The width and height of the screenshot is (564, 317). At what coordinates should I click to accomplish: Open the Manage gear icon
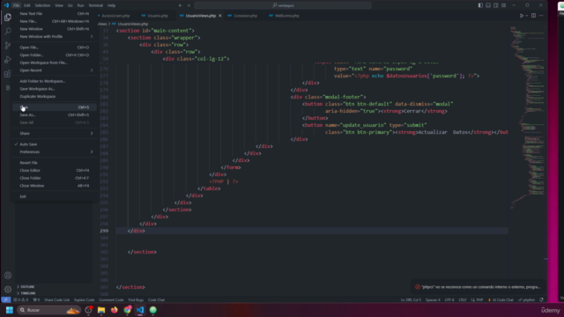point(8,290)
